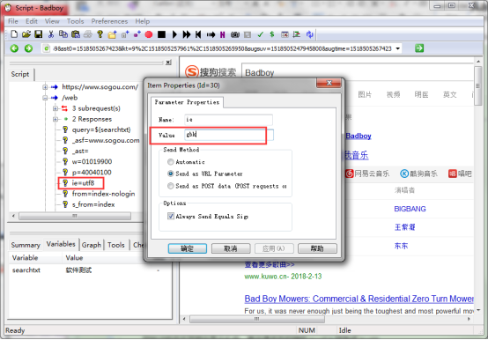Open the Tools menu
This screenshot has height=340, width=488.
pyautogui.click(x=76, y=21)
